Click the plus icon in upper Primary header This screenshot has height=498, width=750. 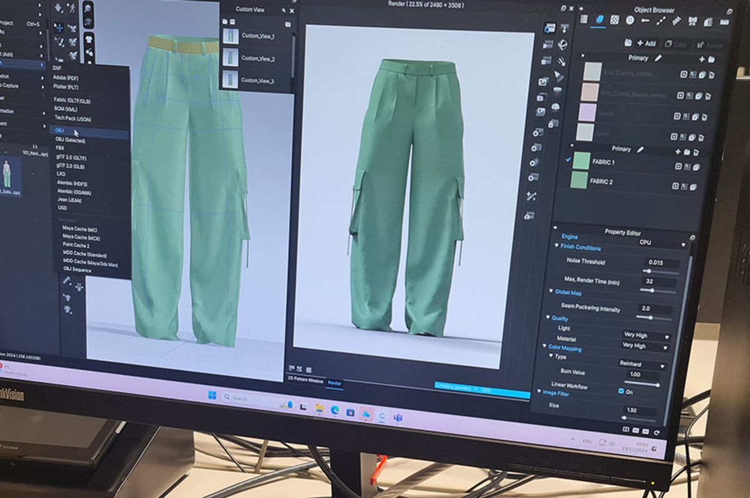click(702, 59)
